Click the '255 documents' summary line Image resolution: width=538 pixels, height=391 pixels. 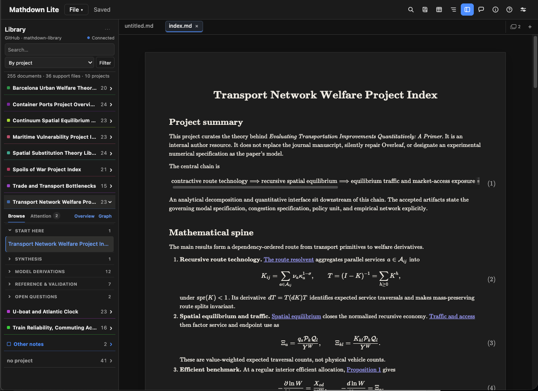(x=58, y=76)
